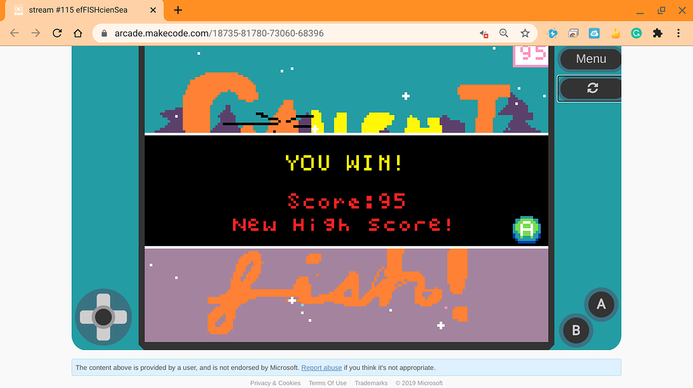Open the Chrome three-dot menu
Screen dimensions: 693x388
(x=679, y=32)
